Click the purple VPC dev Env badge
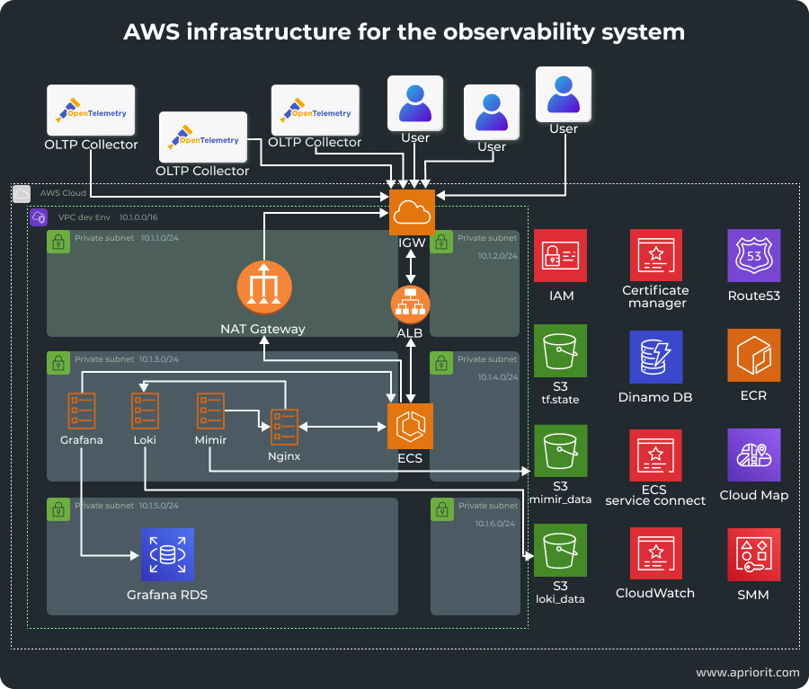This screenshot has height=689, width=809. (39, 217)
